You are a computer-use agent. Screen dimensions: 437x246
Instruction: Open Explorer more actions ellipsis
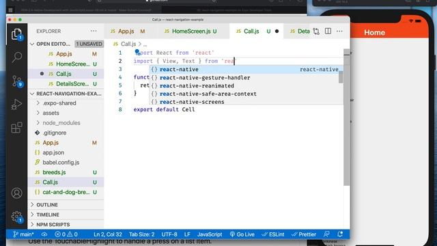[94, 31]
